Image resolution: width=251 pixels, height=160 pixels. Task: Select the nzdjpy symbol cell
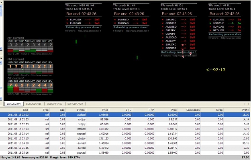pos(82,124)
